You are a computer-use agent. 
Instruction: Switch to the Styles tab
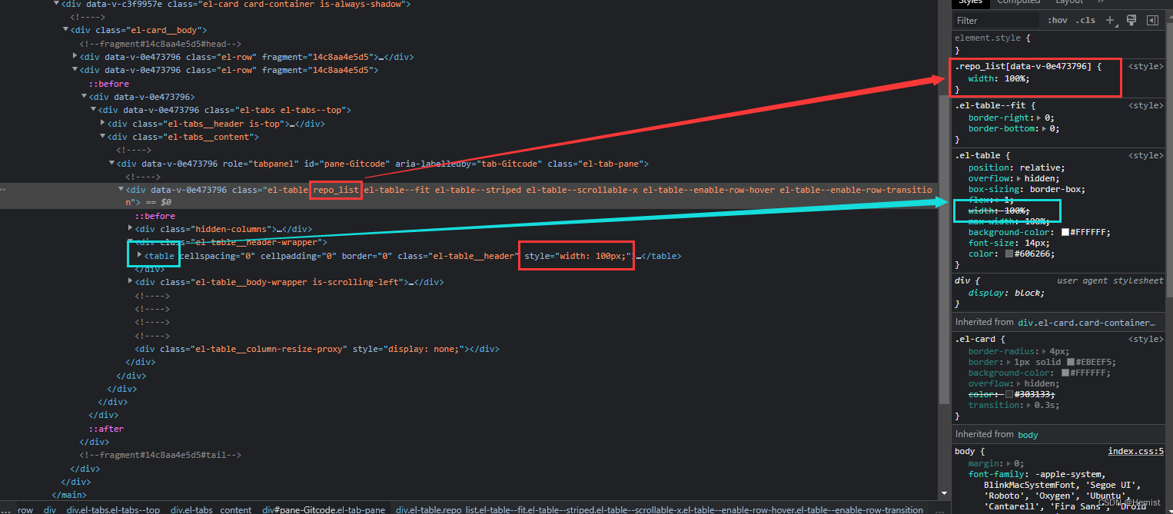(970, 2)
